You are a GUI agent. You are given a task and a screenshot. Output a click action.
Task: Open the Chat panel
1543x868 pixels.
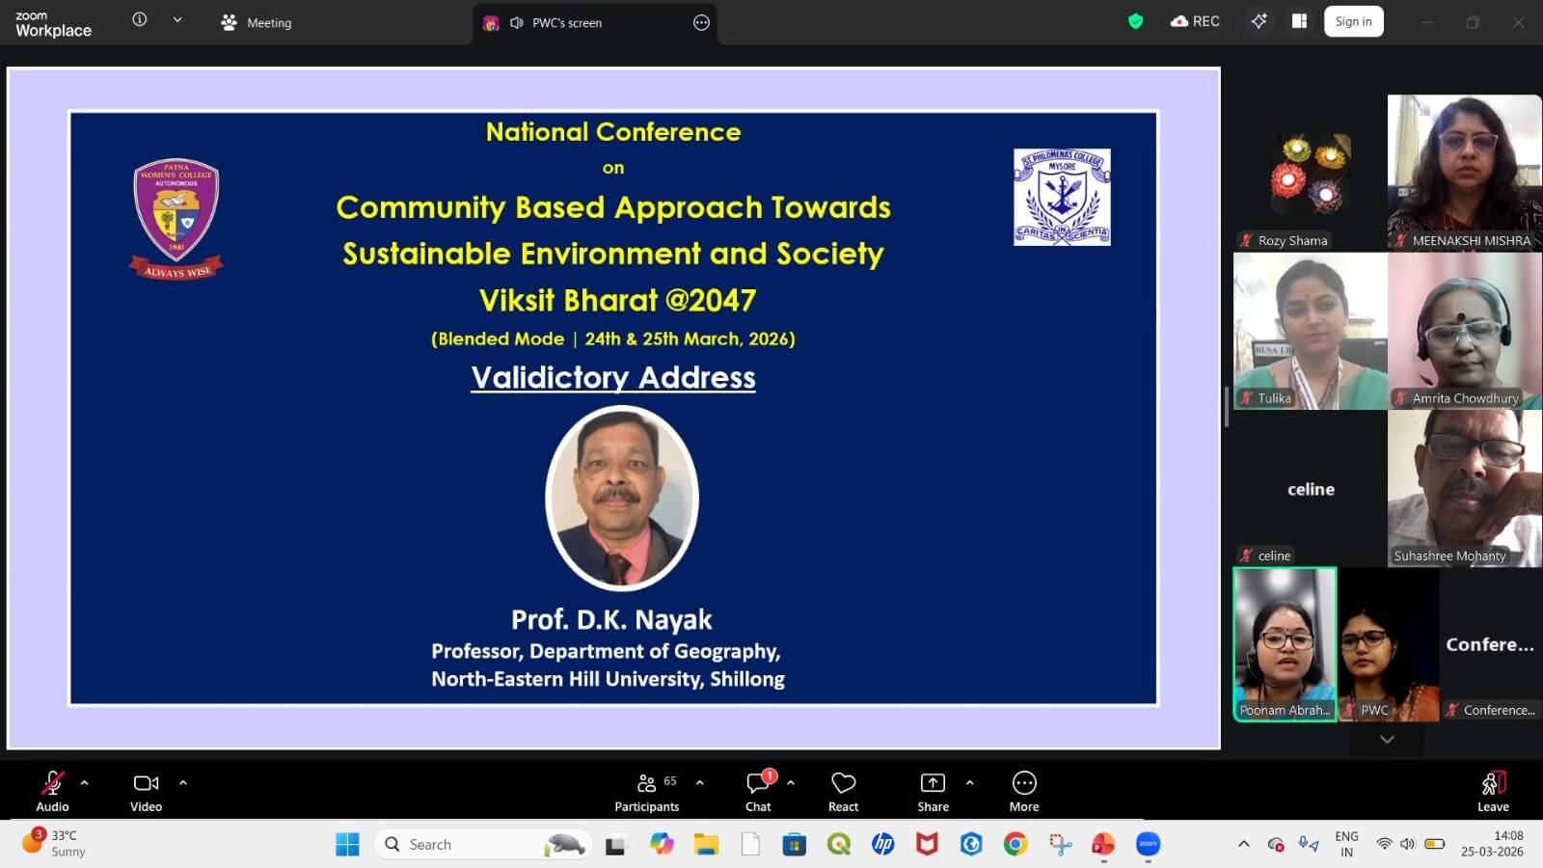tap(758, 791)
